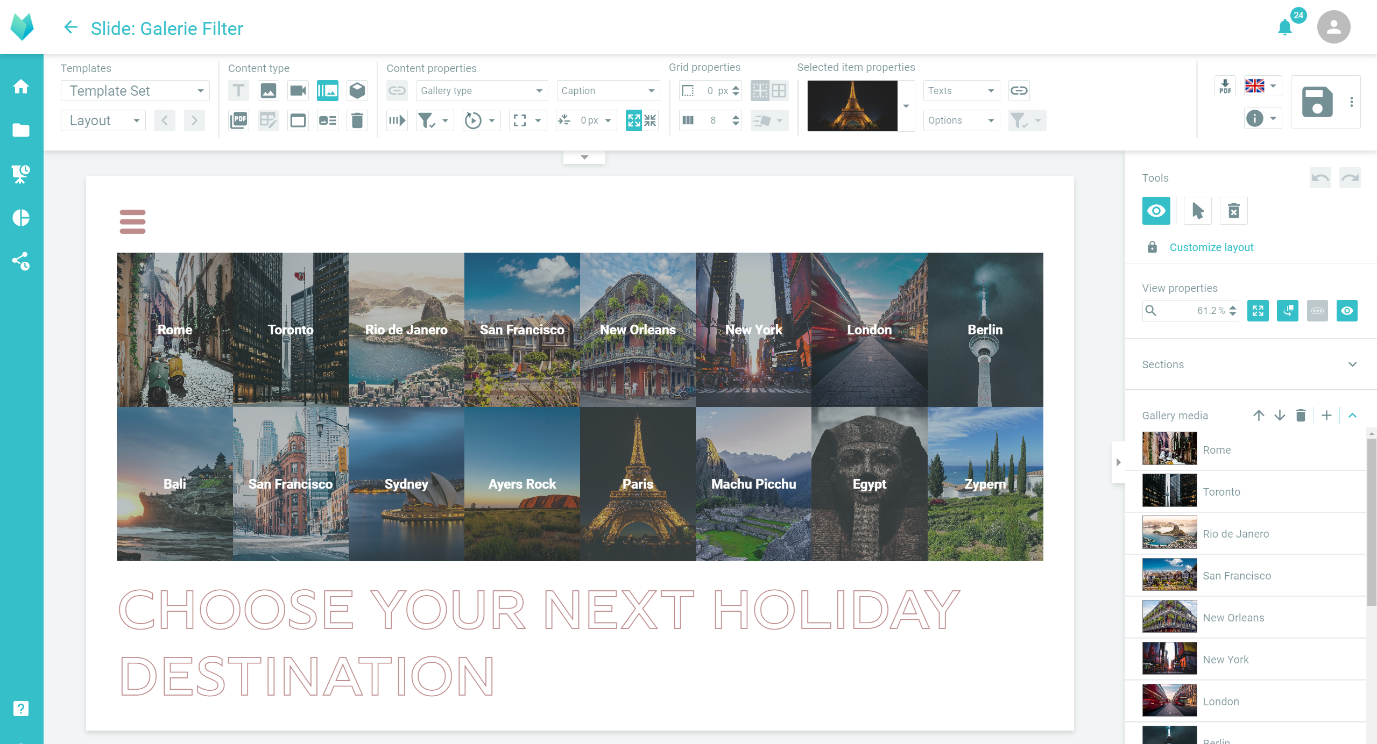Click the Customize layout lock icon
Viewport: 1377px width, 744px height.
[x=1152, y=247]
